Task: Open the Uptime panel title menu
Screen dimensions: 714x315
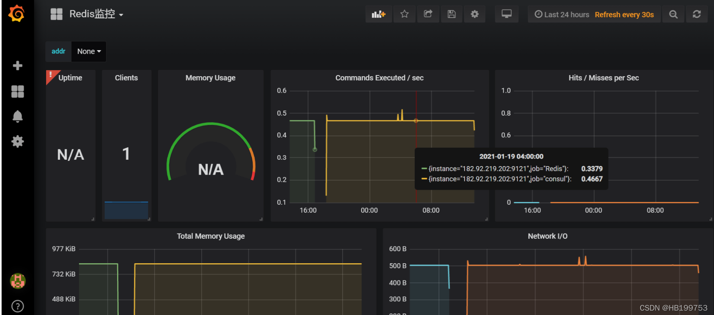Action: pos(70,78)
